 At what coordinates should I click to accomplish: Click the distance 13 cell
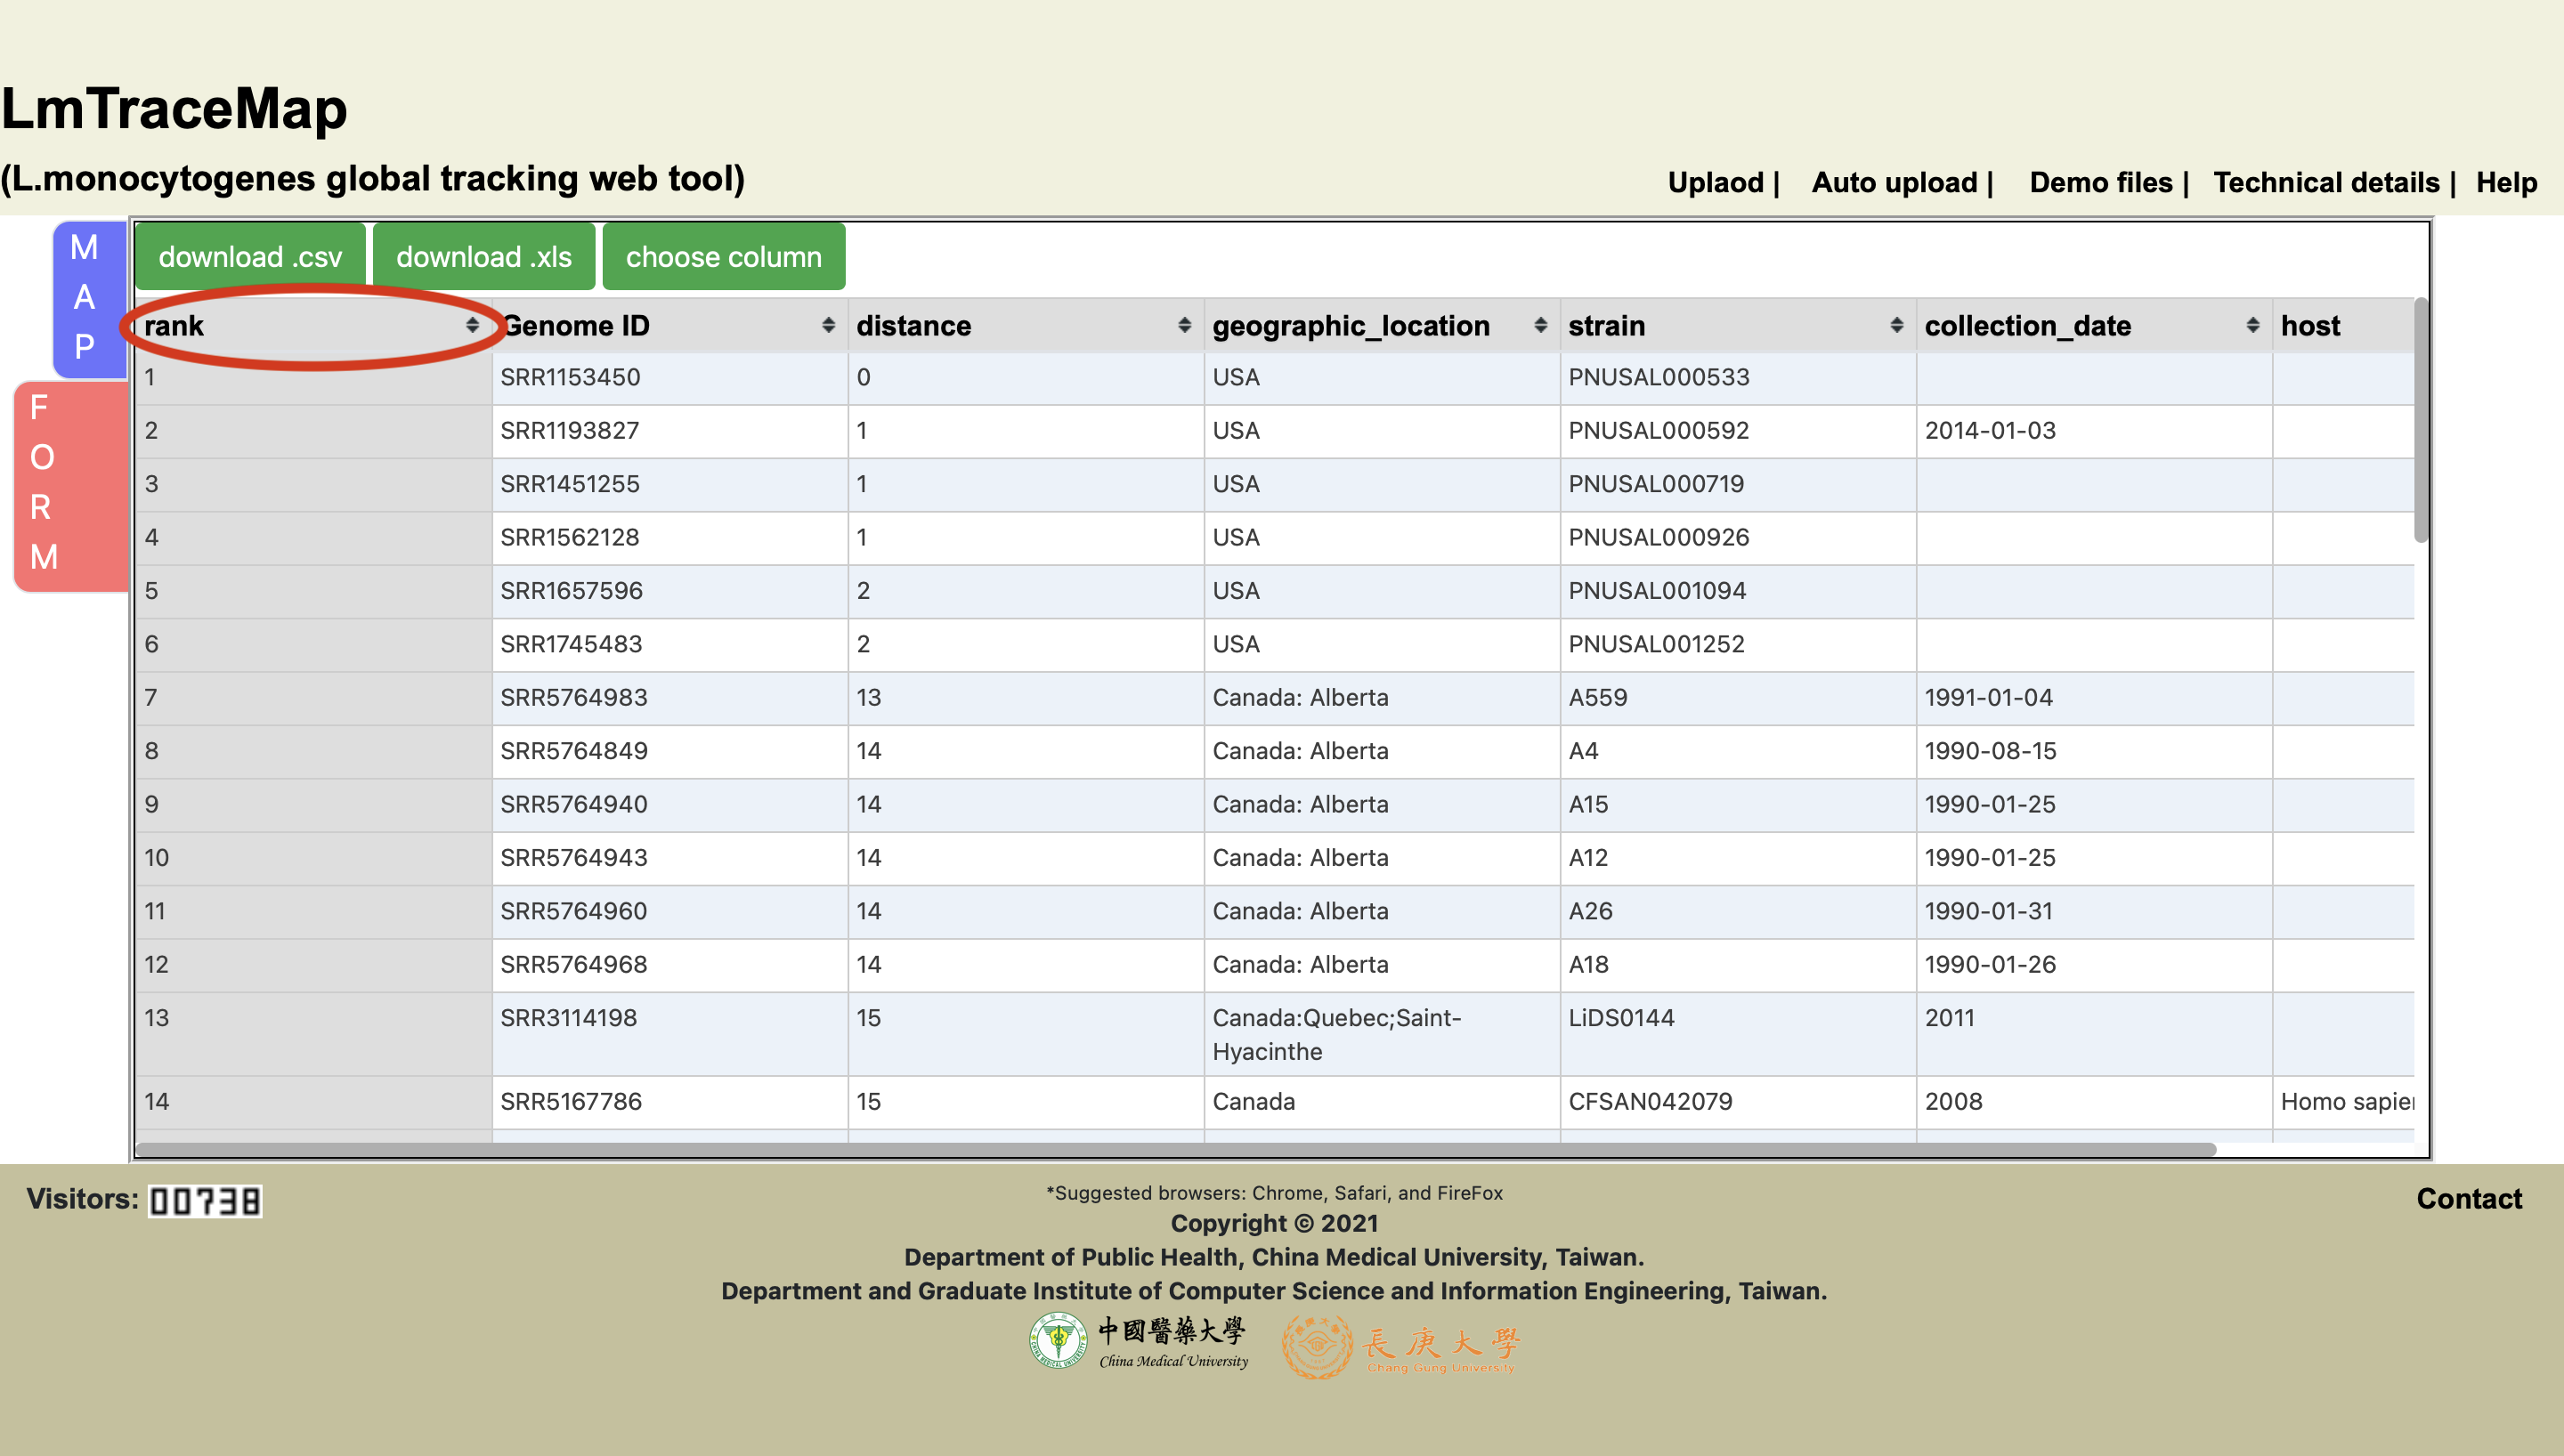click(1026, 698)
